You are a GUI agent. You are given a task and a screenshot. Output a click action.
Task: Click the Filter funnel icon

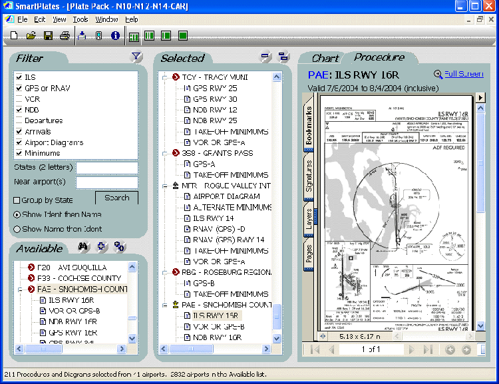136,57
